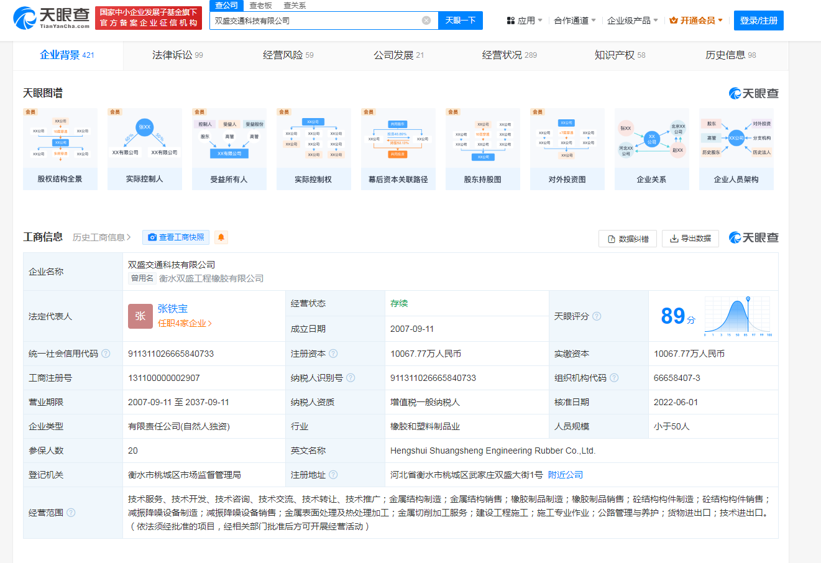
Task: Open the 受益所有人 graph thumbnail
Action: 229,149
